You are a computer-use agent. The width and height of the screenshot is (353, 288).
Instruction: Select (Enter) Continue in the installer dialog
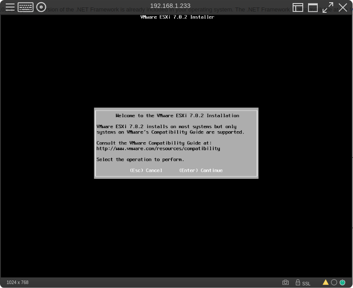201,170
